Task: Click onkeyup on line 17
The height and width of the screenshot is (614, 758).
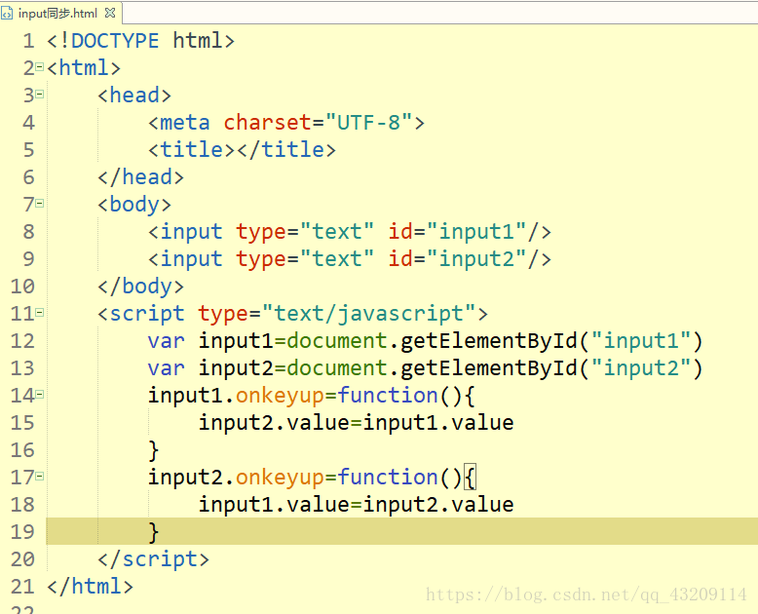Action: click(280, 478)
